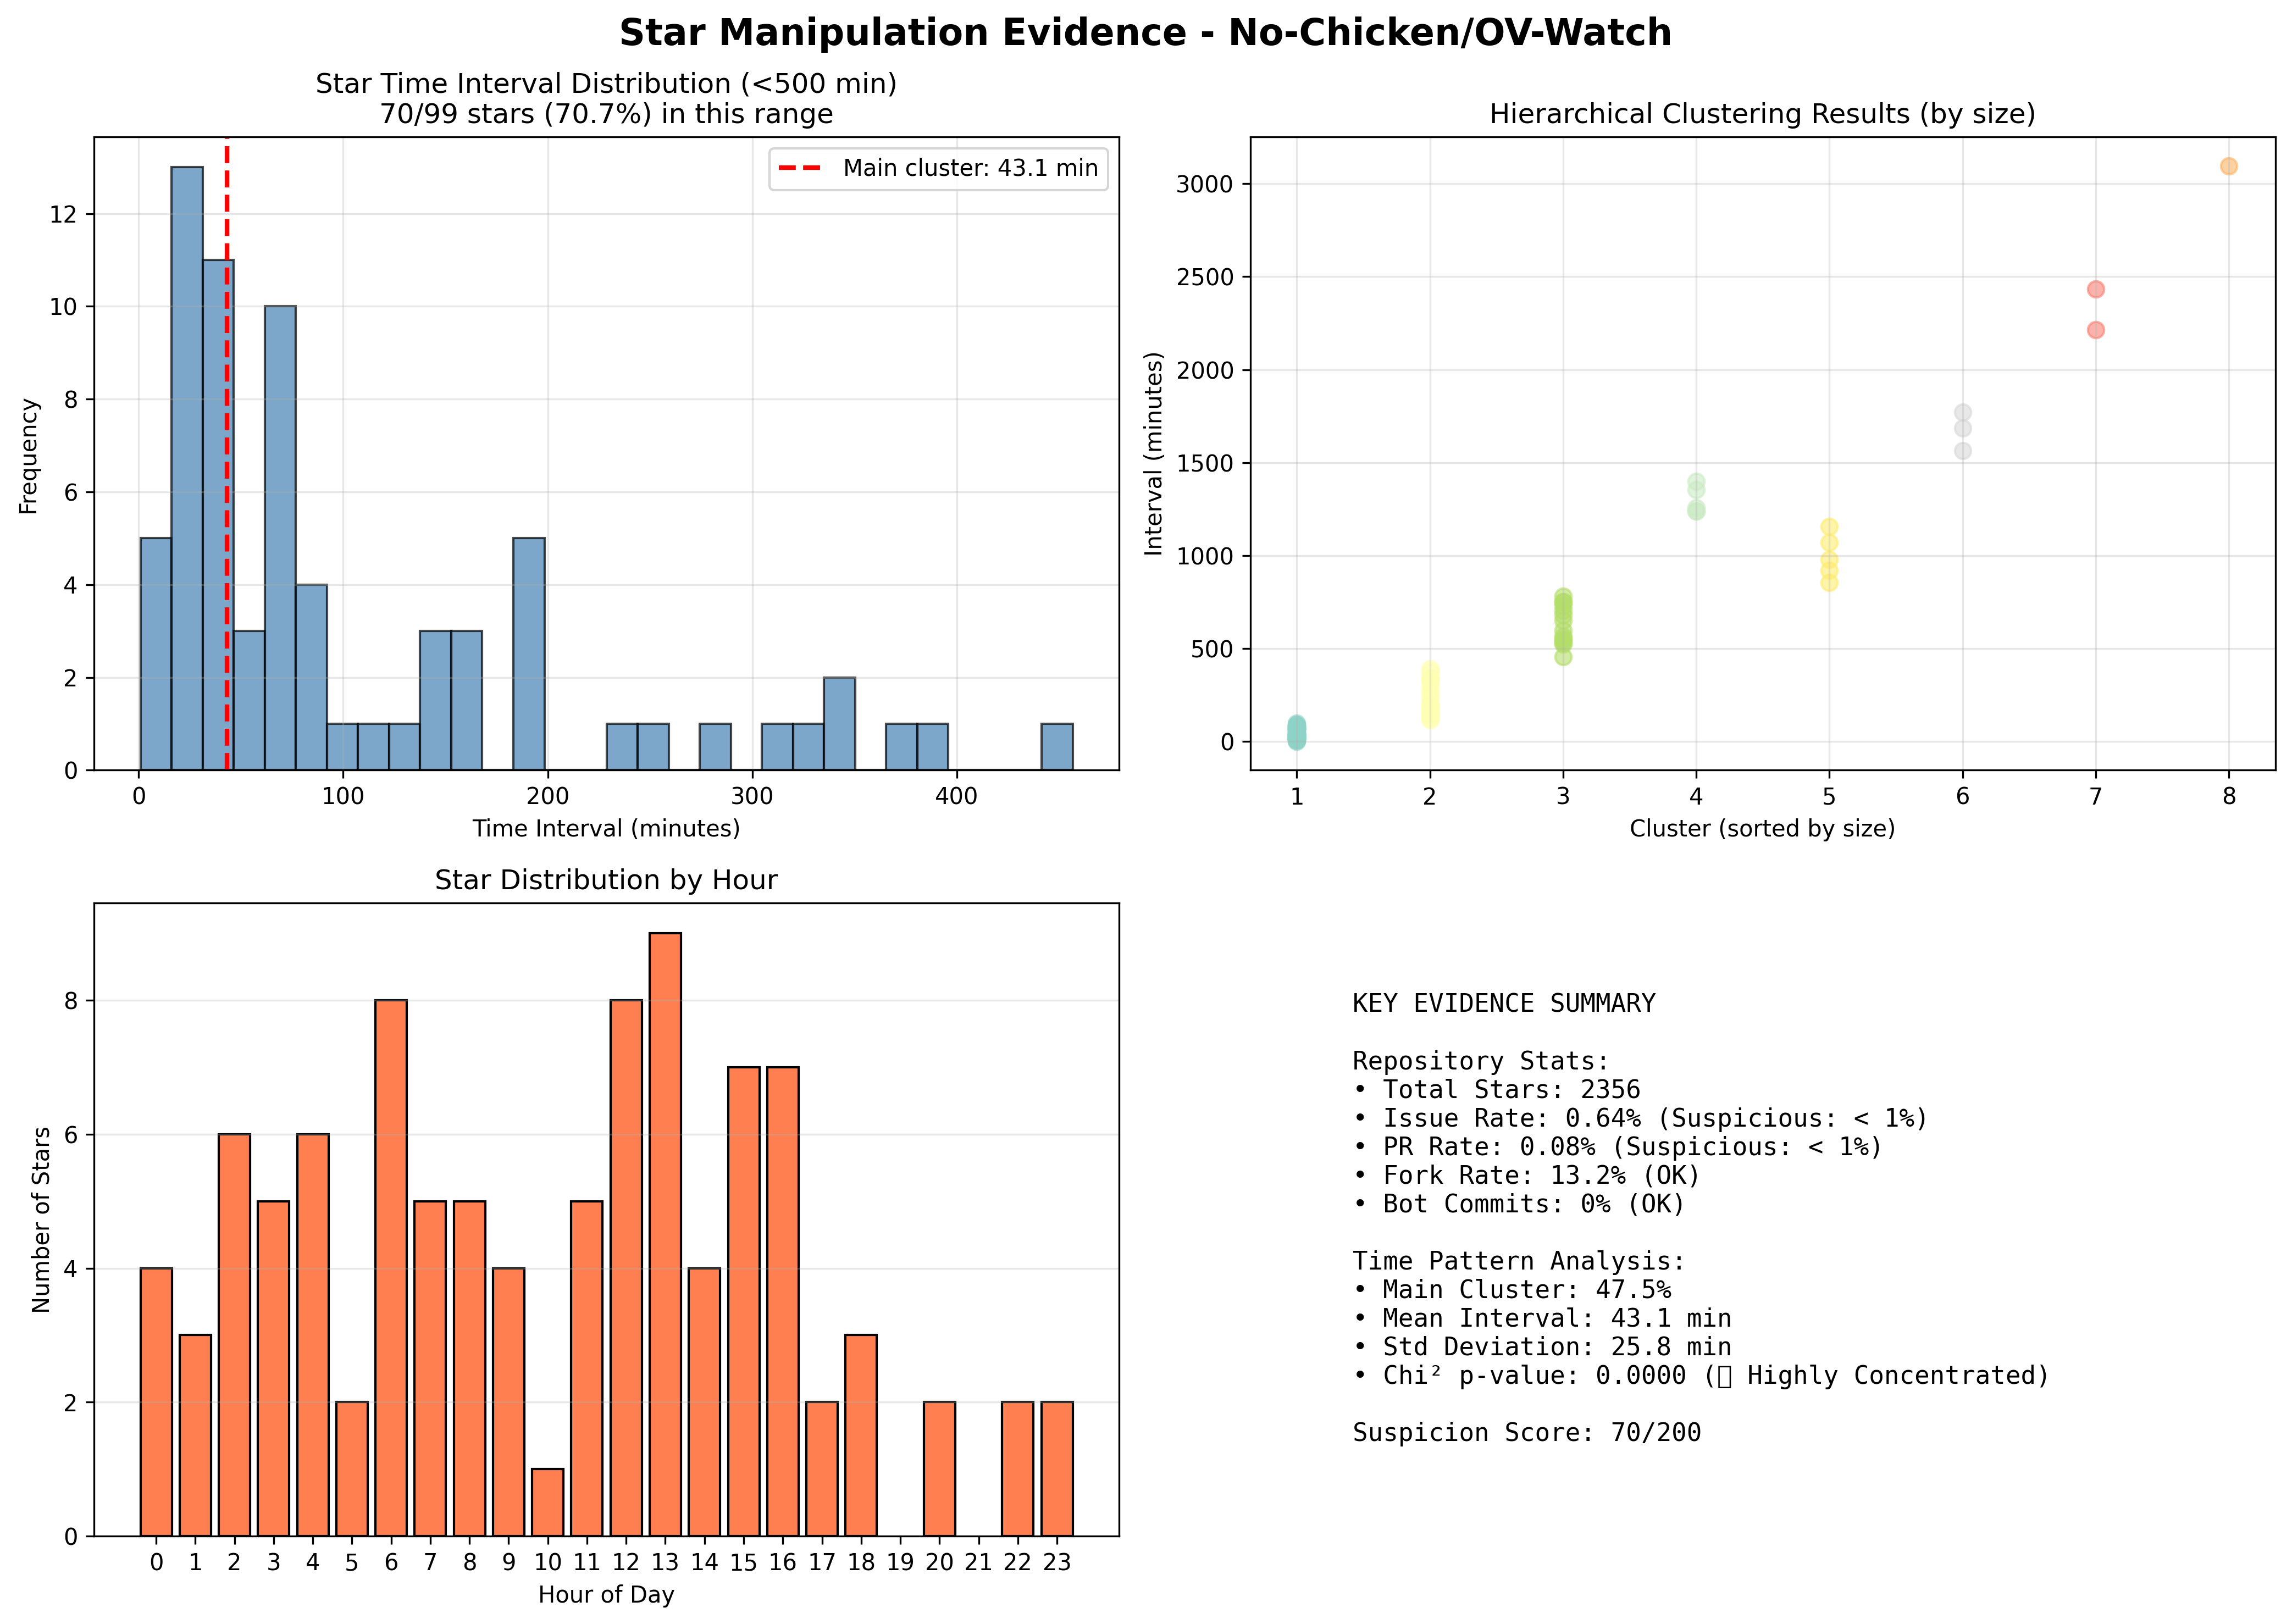
Task: Click the 'Main Cluster: 47.5%' line
Action: pos(1512,1290)
